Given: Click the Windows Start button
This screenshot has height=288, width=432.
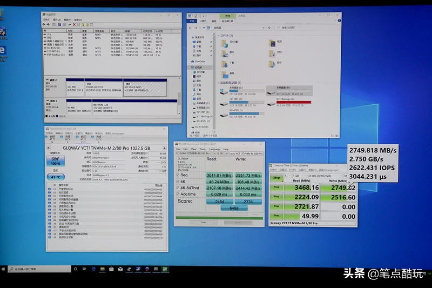Looking at the screenshot, I should 3,269.
